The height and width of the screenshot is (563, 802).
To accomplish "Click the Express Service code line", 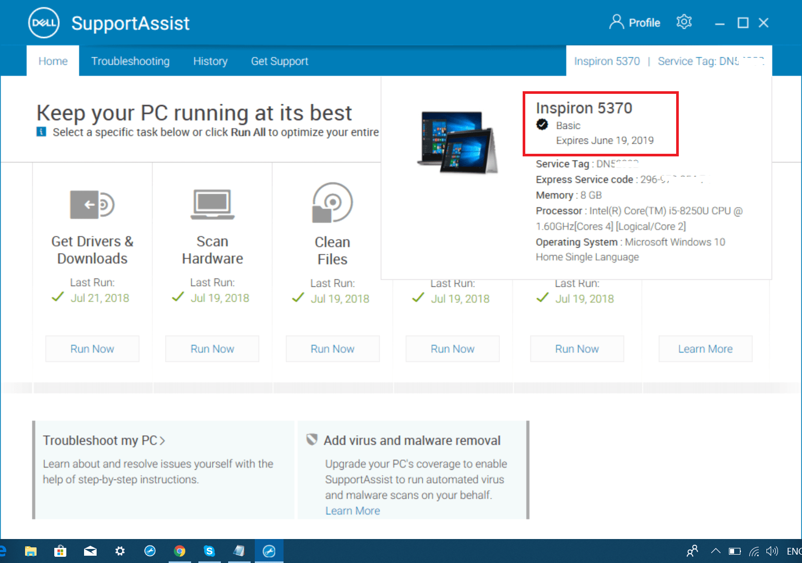I will (622, 179).
